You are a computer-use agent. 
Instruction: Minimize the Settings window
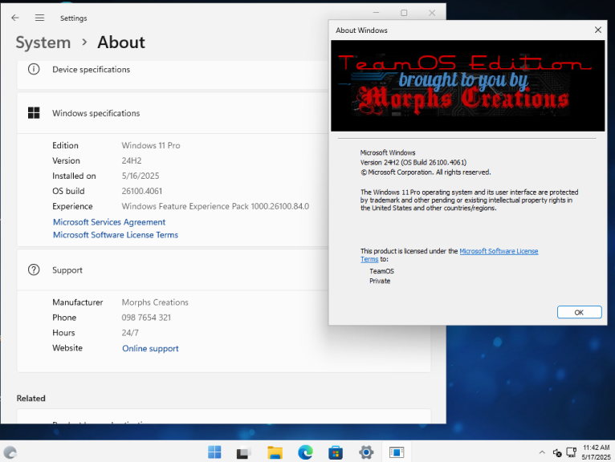pos(376,13)
